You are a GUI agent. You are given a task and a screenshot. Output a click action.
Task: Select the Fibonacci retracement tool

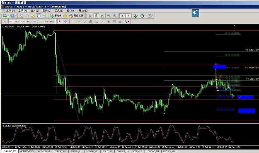97,22
